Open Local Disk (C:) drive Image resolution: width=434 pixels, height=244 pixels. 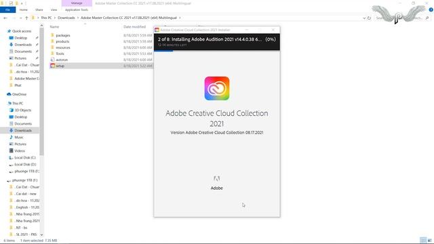tap(25, 158)
